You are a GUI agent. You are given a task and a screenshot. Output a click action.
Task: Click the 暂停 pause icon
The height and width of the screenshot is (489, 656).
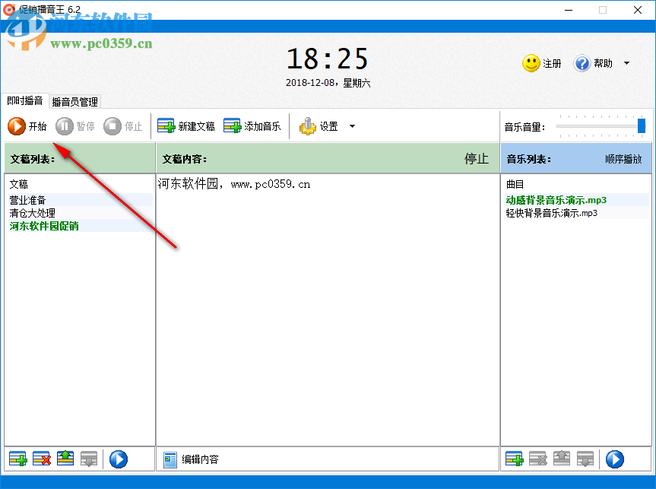[65, 126]
